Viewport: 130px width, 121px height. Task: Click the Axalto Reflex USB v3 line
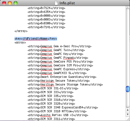(58, 115)
